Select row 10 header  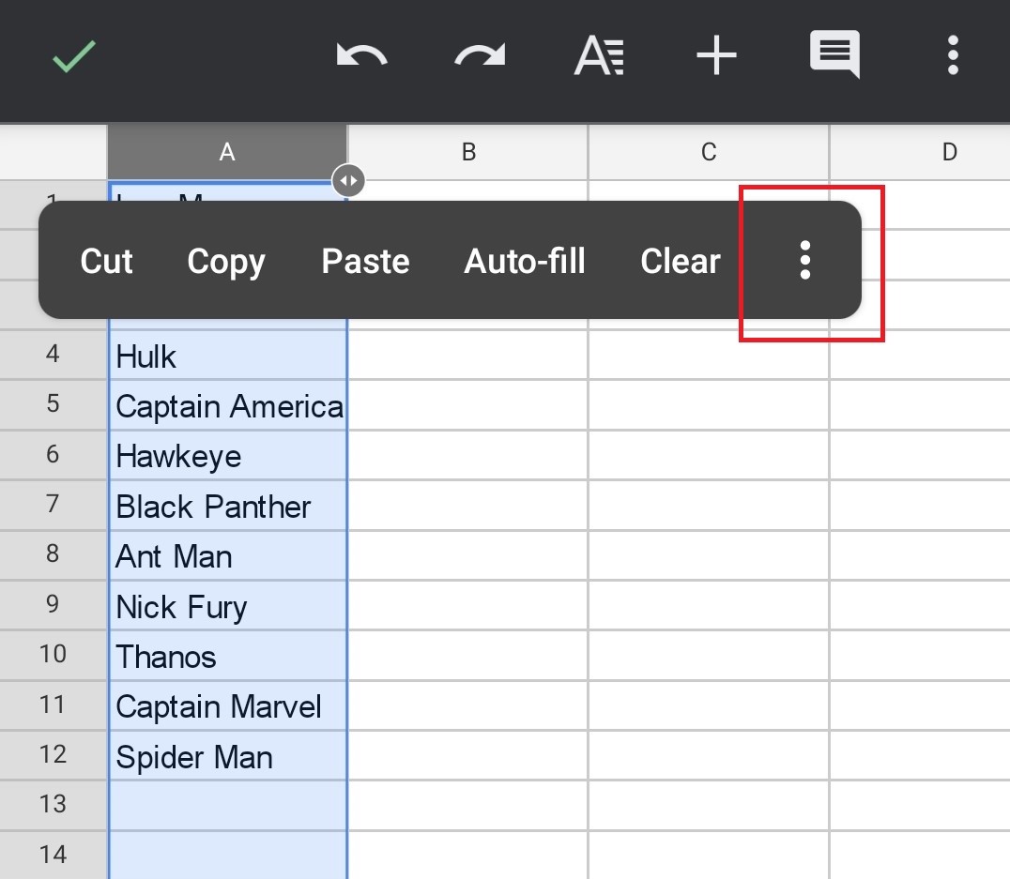coord(53,655)
